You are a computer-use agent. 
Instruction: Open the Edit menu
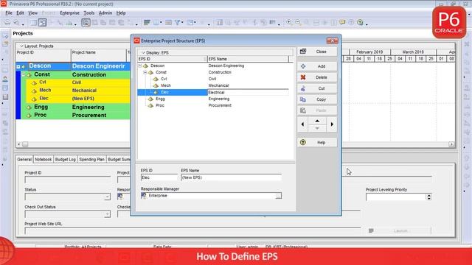click(x=20, y=13)
